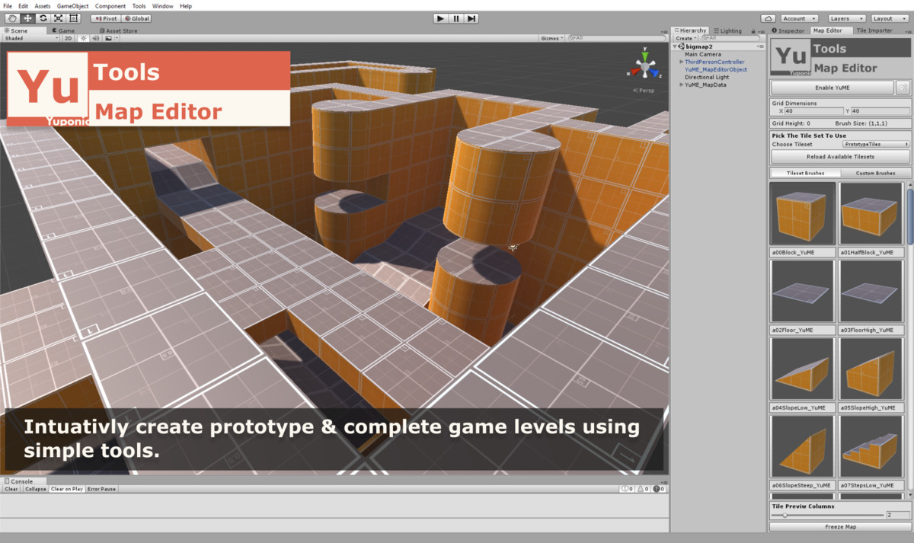Select the a01HalfBlock_YuME tile thumbnail
Screen dimensions: 914x543
point(871,214)
